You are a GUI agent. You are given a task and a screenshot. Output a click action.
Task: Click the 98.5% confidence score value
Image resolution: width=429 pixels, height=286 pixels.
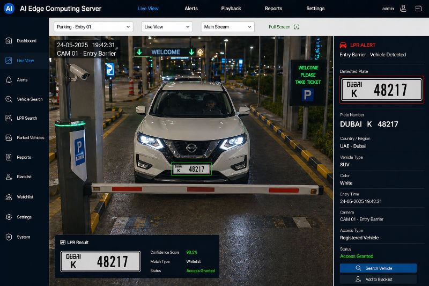(192, 252)
